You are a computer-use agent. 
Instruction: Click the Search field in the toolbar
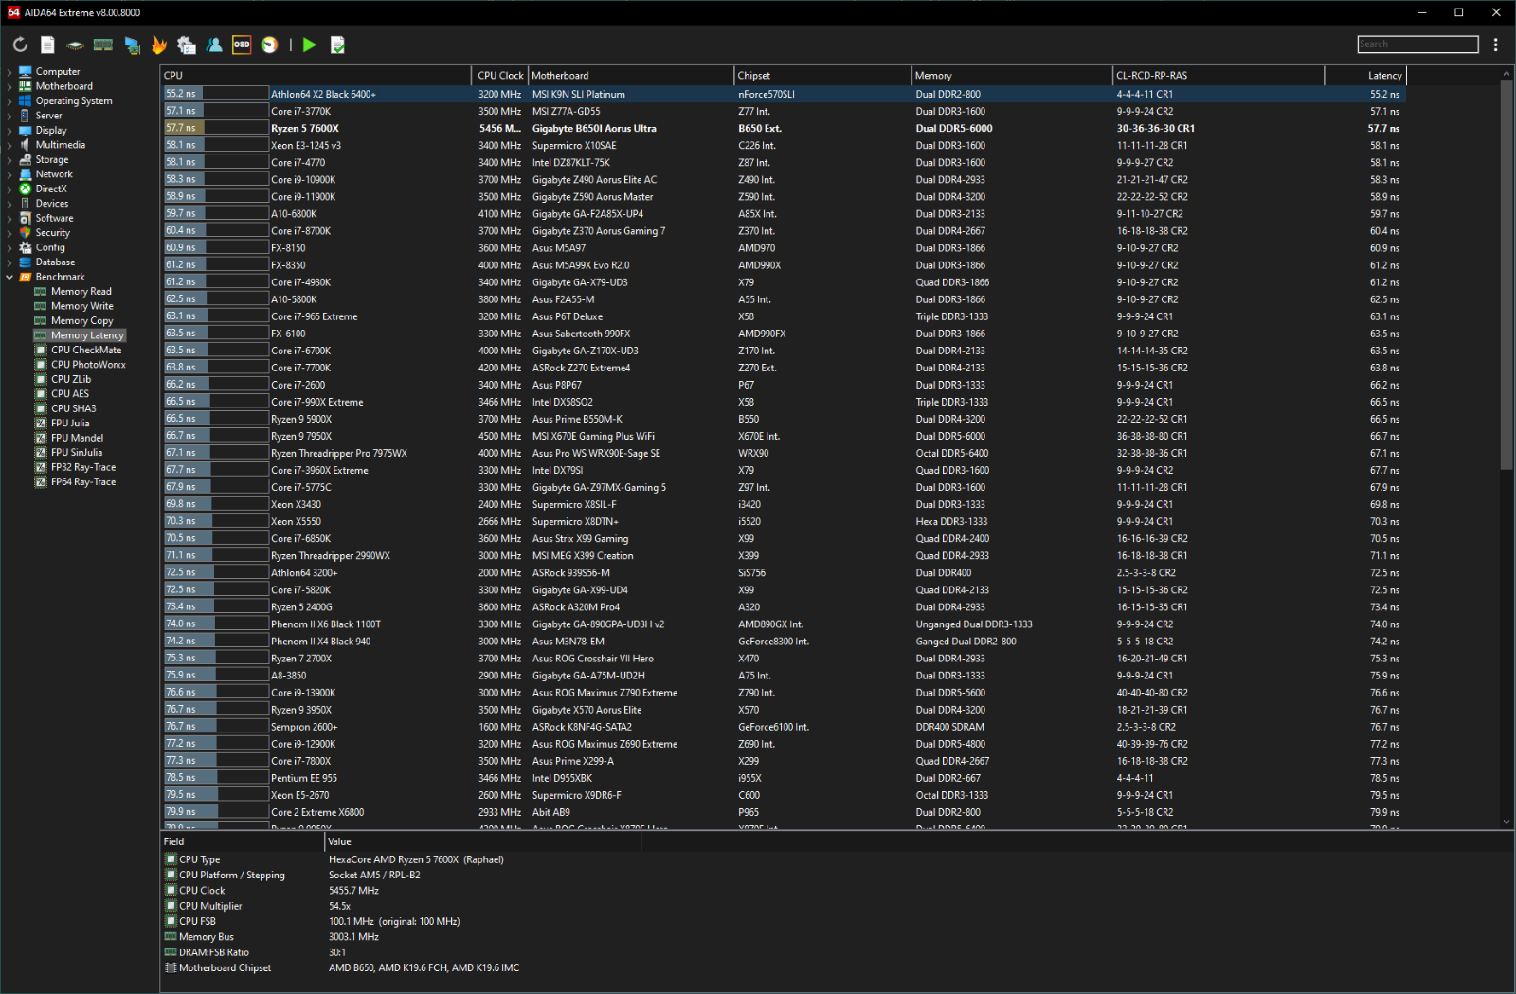click(x=1417, y=45)
